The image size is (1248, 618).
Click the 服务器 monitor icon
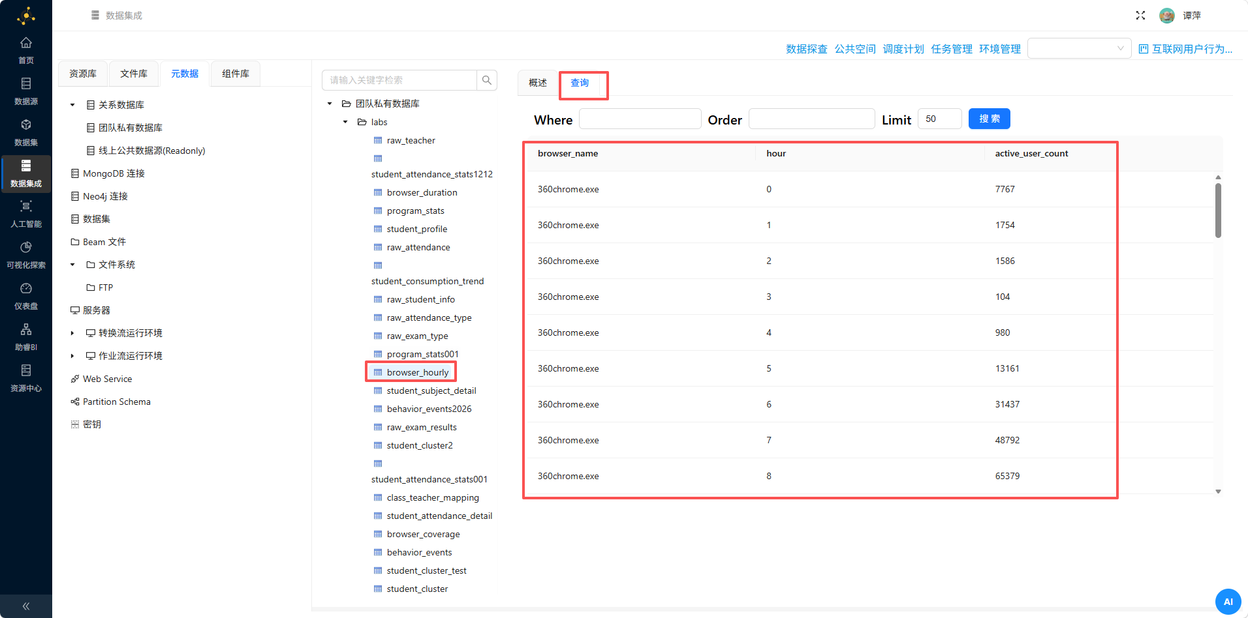pyautogui.click(x=75, y=310)
